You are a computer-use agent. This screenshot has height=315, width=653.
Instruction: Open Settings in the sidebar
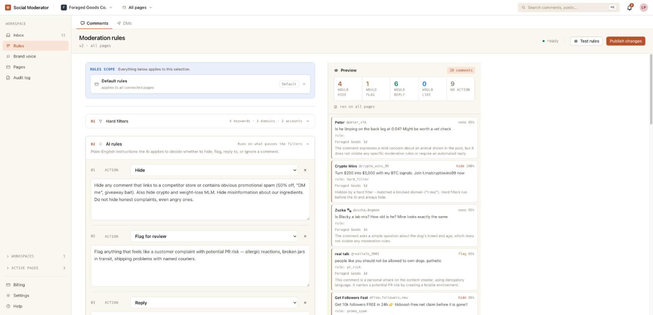tap(36, 295)
